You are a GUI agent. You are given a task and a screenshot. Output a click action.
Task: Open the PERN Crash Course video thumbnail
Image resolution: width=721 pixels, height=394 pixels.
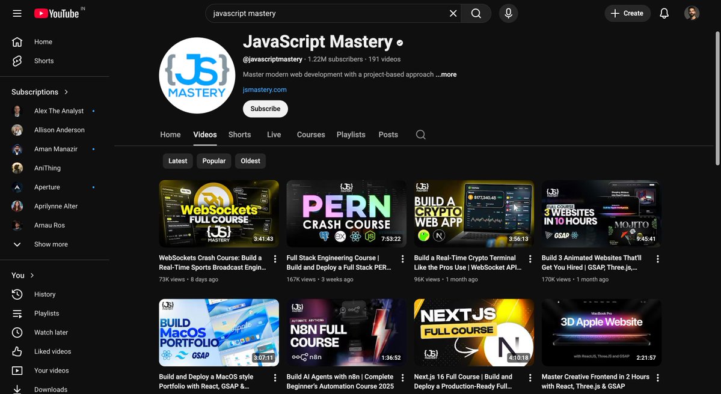pos(346,213)
